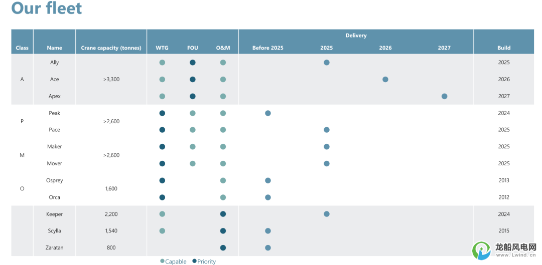542x265 pixels.
Task: Click Ally's dark FOU priority dot
Action: click(x=193, y=63)
